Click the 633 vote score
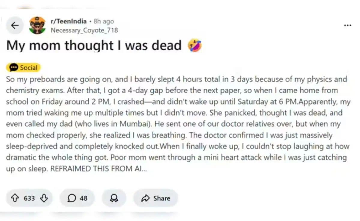The image size is (360, 221). pyautogui.click(x=29, y=198)
